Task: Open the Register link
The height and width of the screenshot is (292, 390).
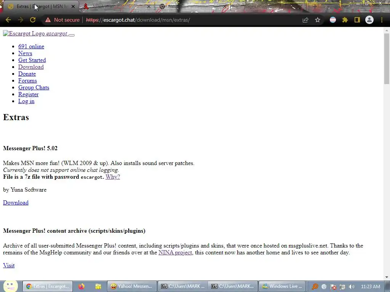Action: coord(28,94)
